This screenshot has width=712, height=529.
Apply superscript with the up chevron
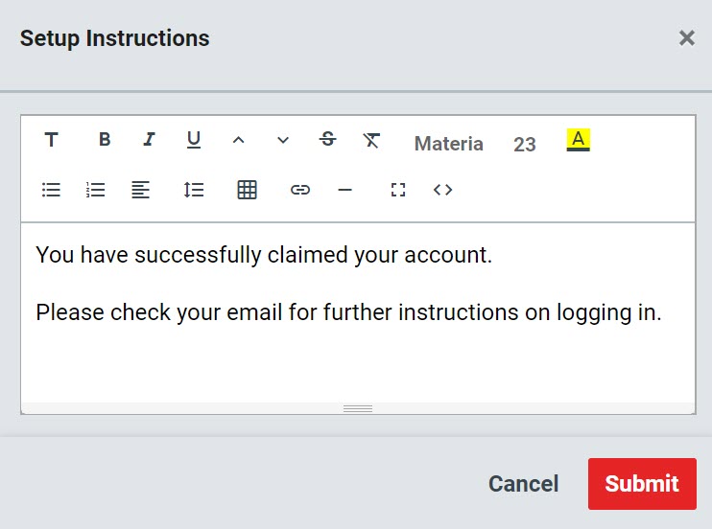(x=238, y=140)
